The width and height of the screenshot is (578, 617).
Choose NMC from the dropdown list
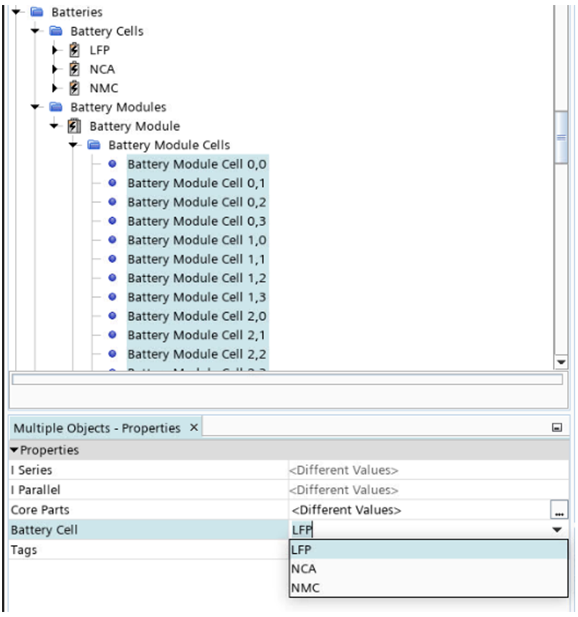tap(304, 588)
